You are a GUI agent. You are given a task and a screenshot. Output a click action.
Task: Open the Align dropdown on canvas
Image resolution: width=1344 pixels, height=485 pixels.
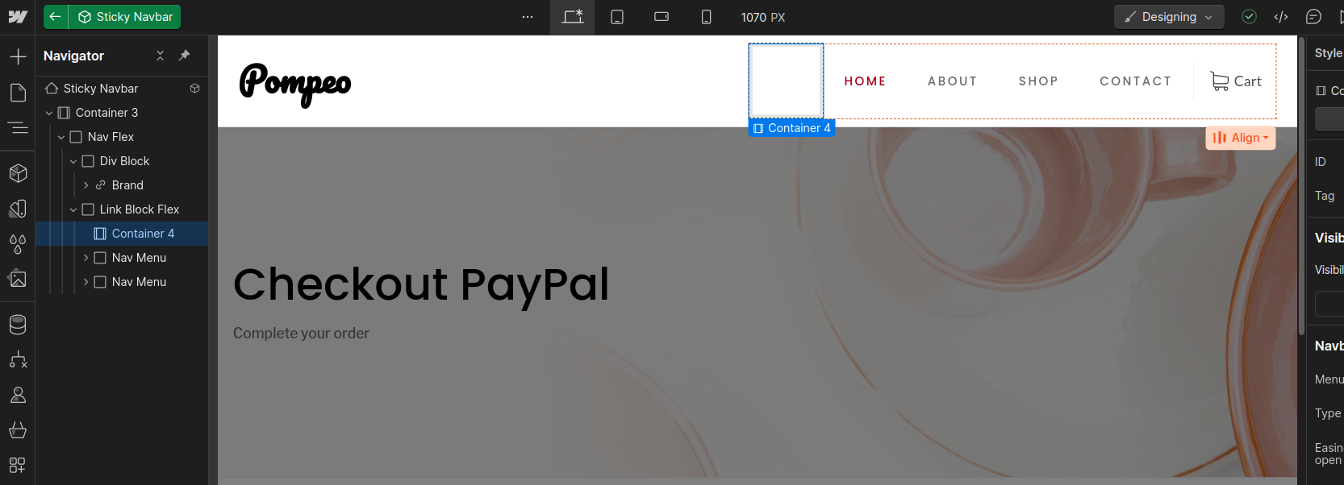pyautogui.click(x=1240, y=138)
